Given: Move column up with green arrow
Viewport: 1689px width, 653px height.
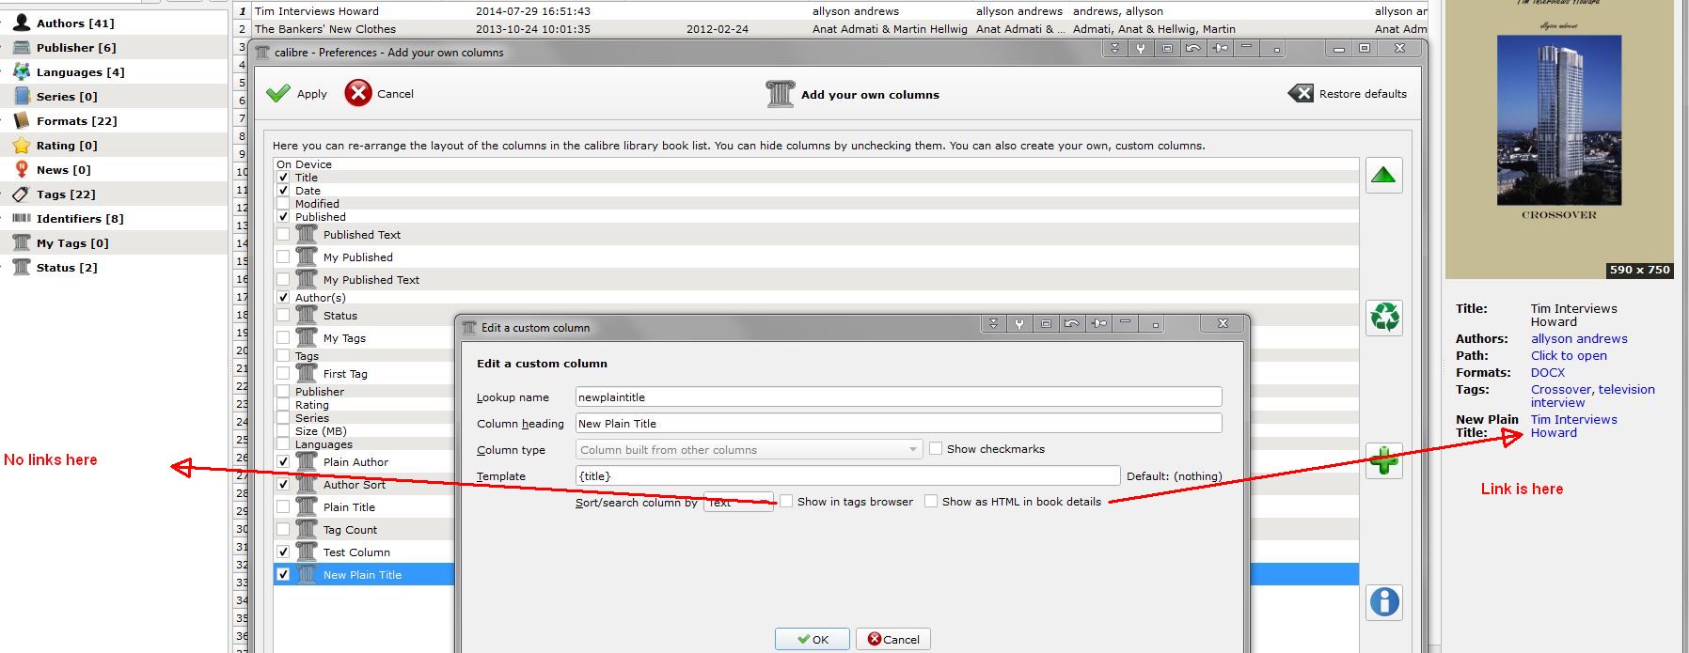Looking at the screenshot, I should (1383, 175).
